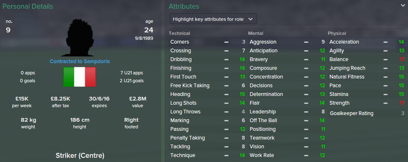The width and height of the screenshot is (408, 162).
Task: Collapse the Attributes panel chevron
Action: pos(403,6)
